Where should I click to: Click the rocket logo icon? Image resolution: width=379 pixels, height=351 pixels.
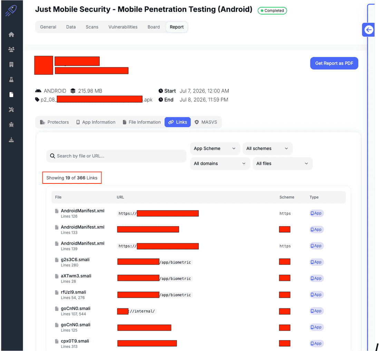(x=11, y=11)
